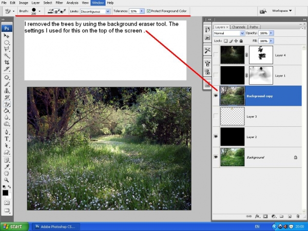Open the Limits dropdown
The image size is (308, 231).
[x=108, y=11]
